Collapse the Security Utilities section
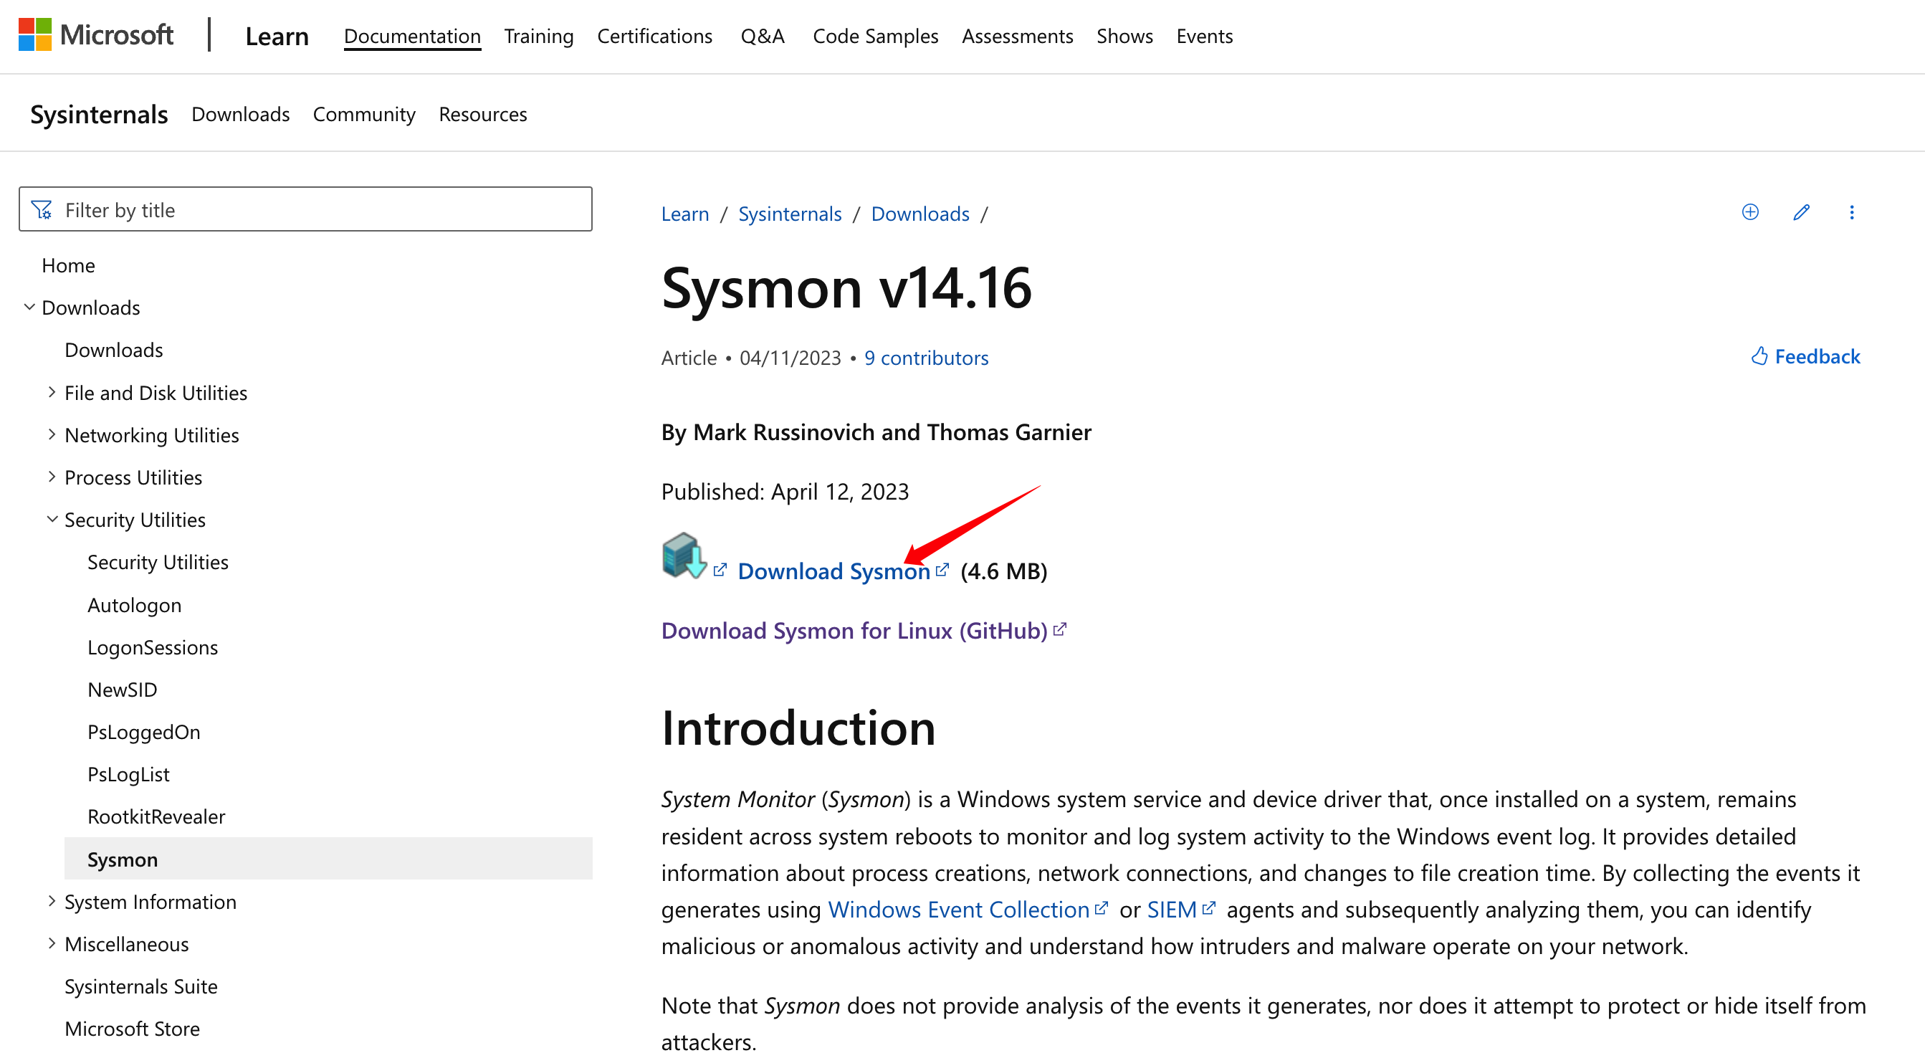This screenshot has height=1058, width=1925. (52, 519)
